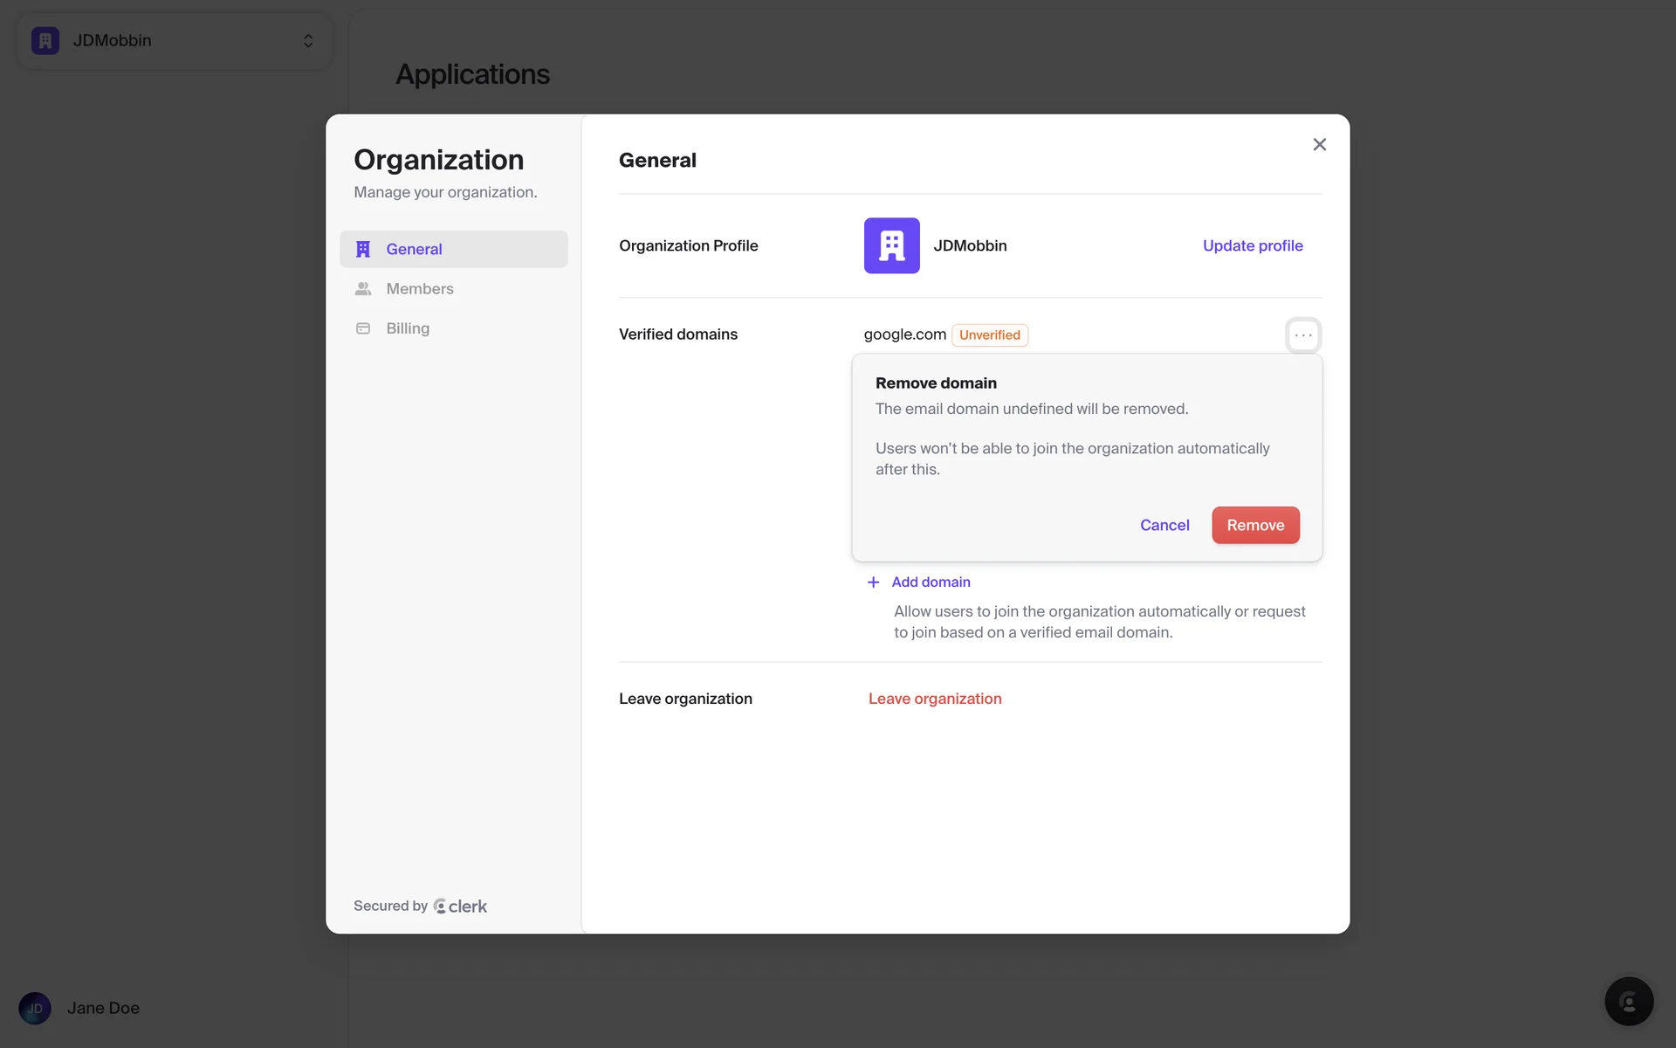Screen dimensions: 1676x1048
Task: Confirm with the red Remove button
Action: (x=1254, y=525)
